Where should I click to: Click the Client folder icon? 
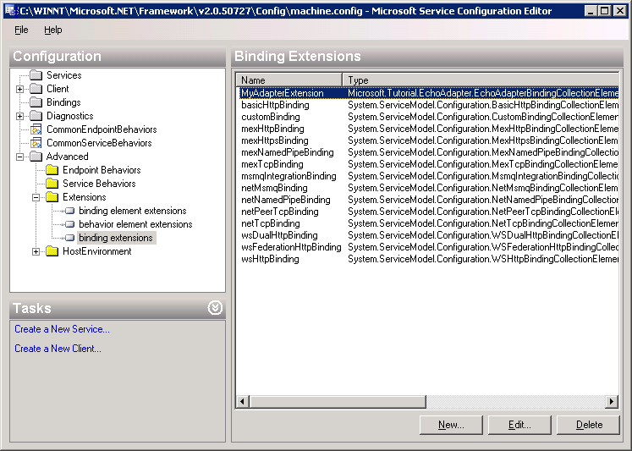[x=36, y=89]
